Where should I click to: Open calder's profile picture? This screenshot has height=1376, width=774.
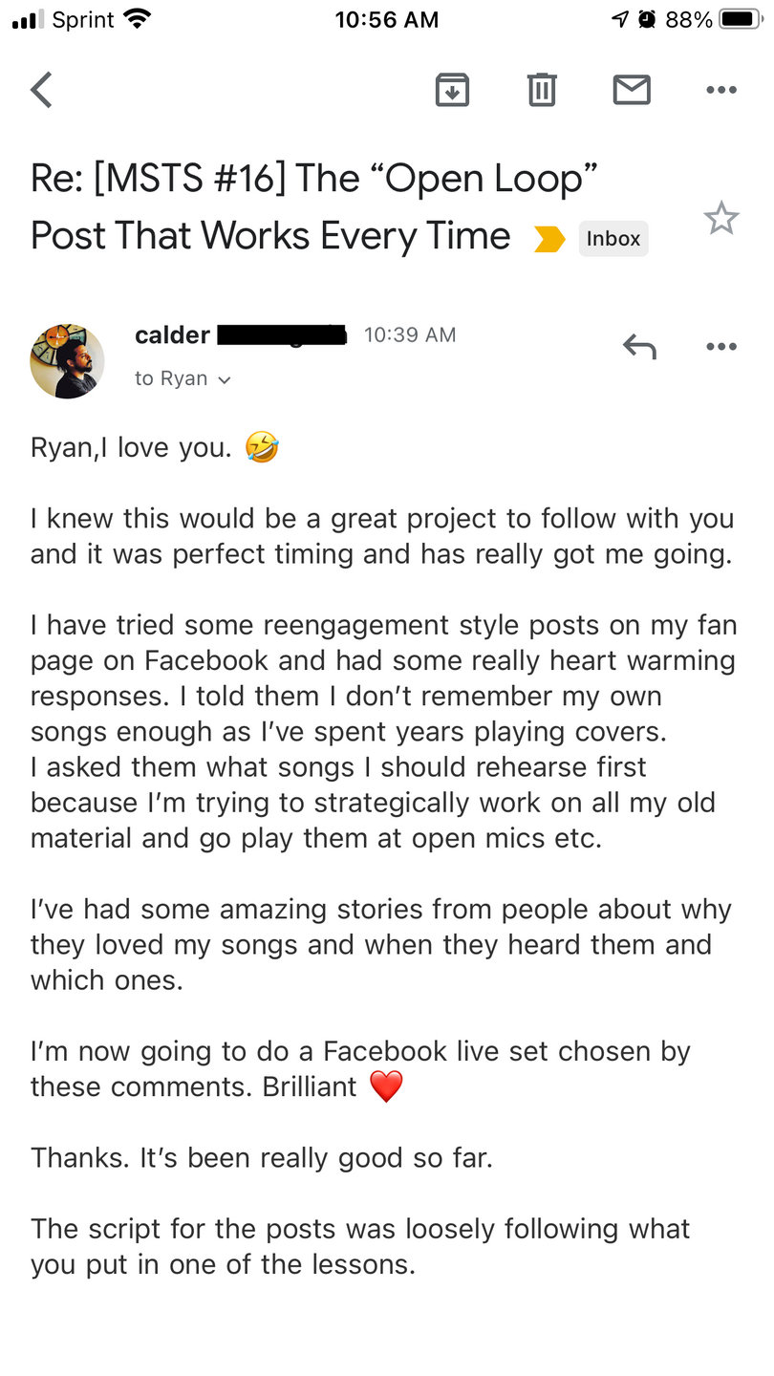click(x=67, y=361)
